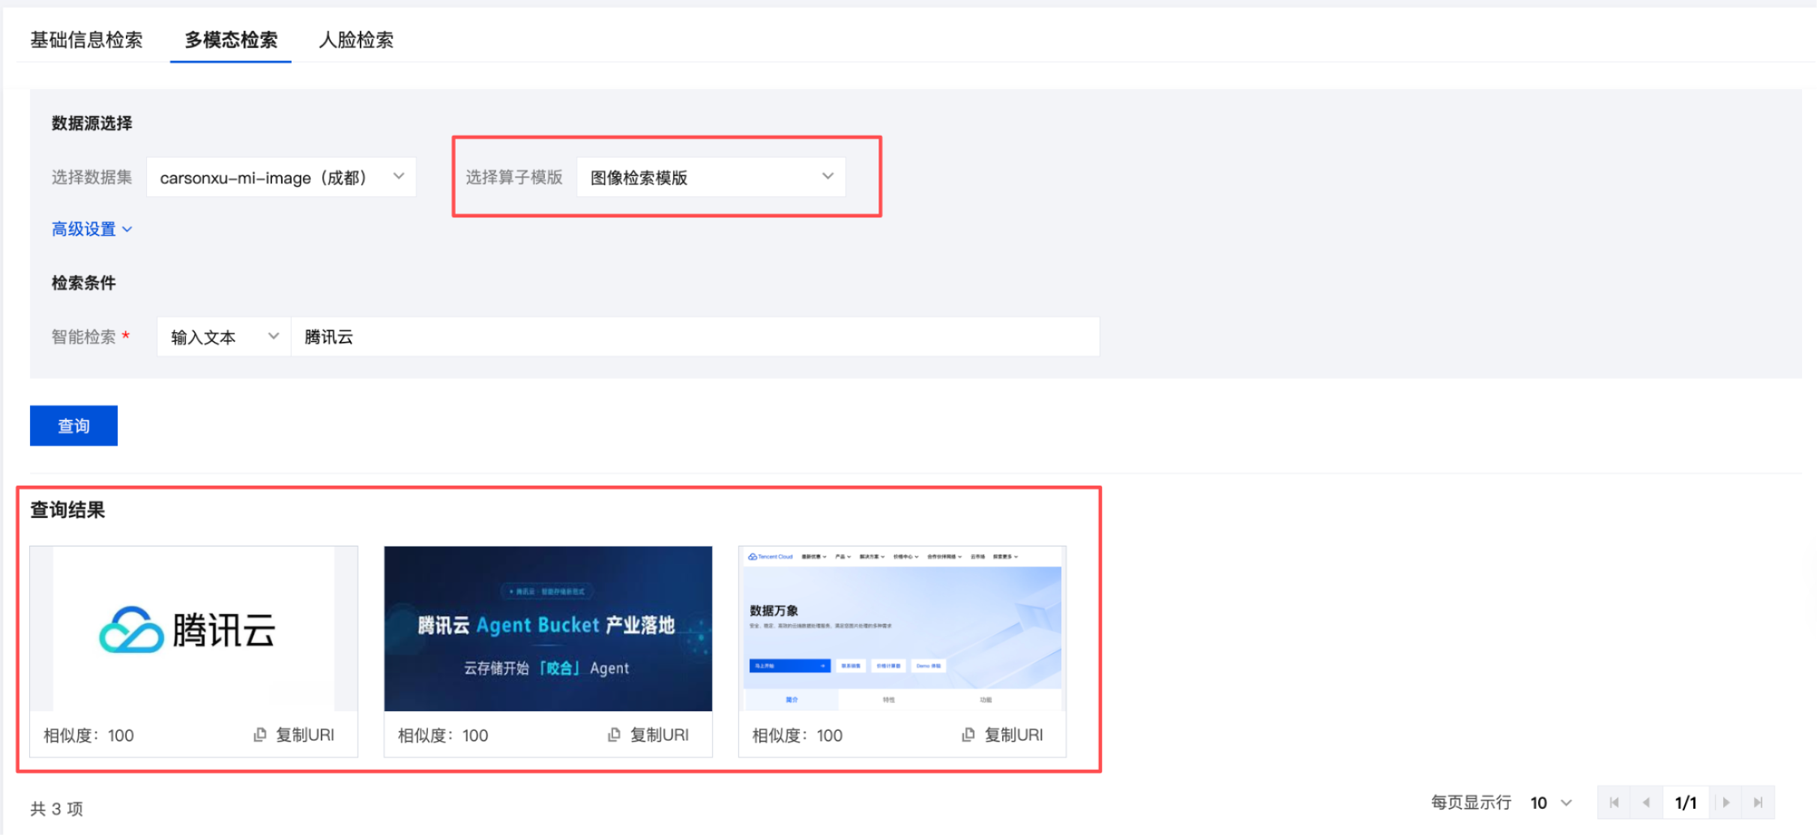
Task: Click the blue 查询 button
Action: 73,426
